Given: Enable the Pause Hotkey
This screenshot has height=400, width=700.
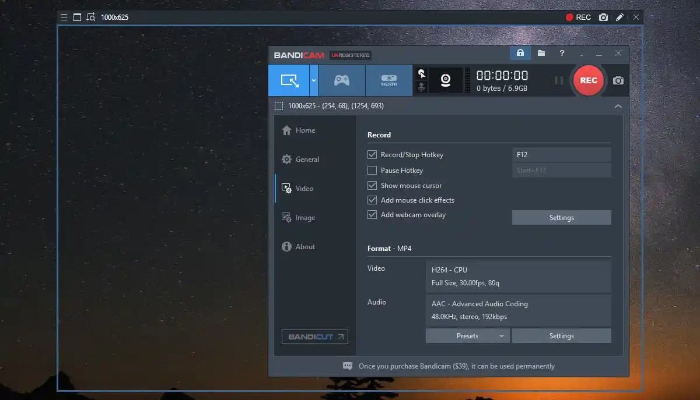Looking at the screenshot, I should pos(372,170).
